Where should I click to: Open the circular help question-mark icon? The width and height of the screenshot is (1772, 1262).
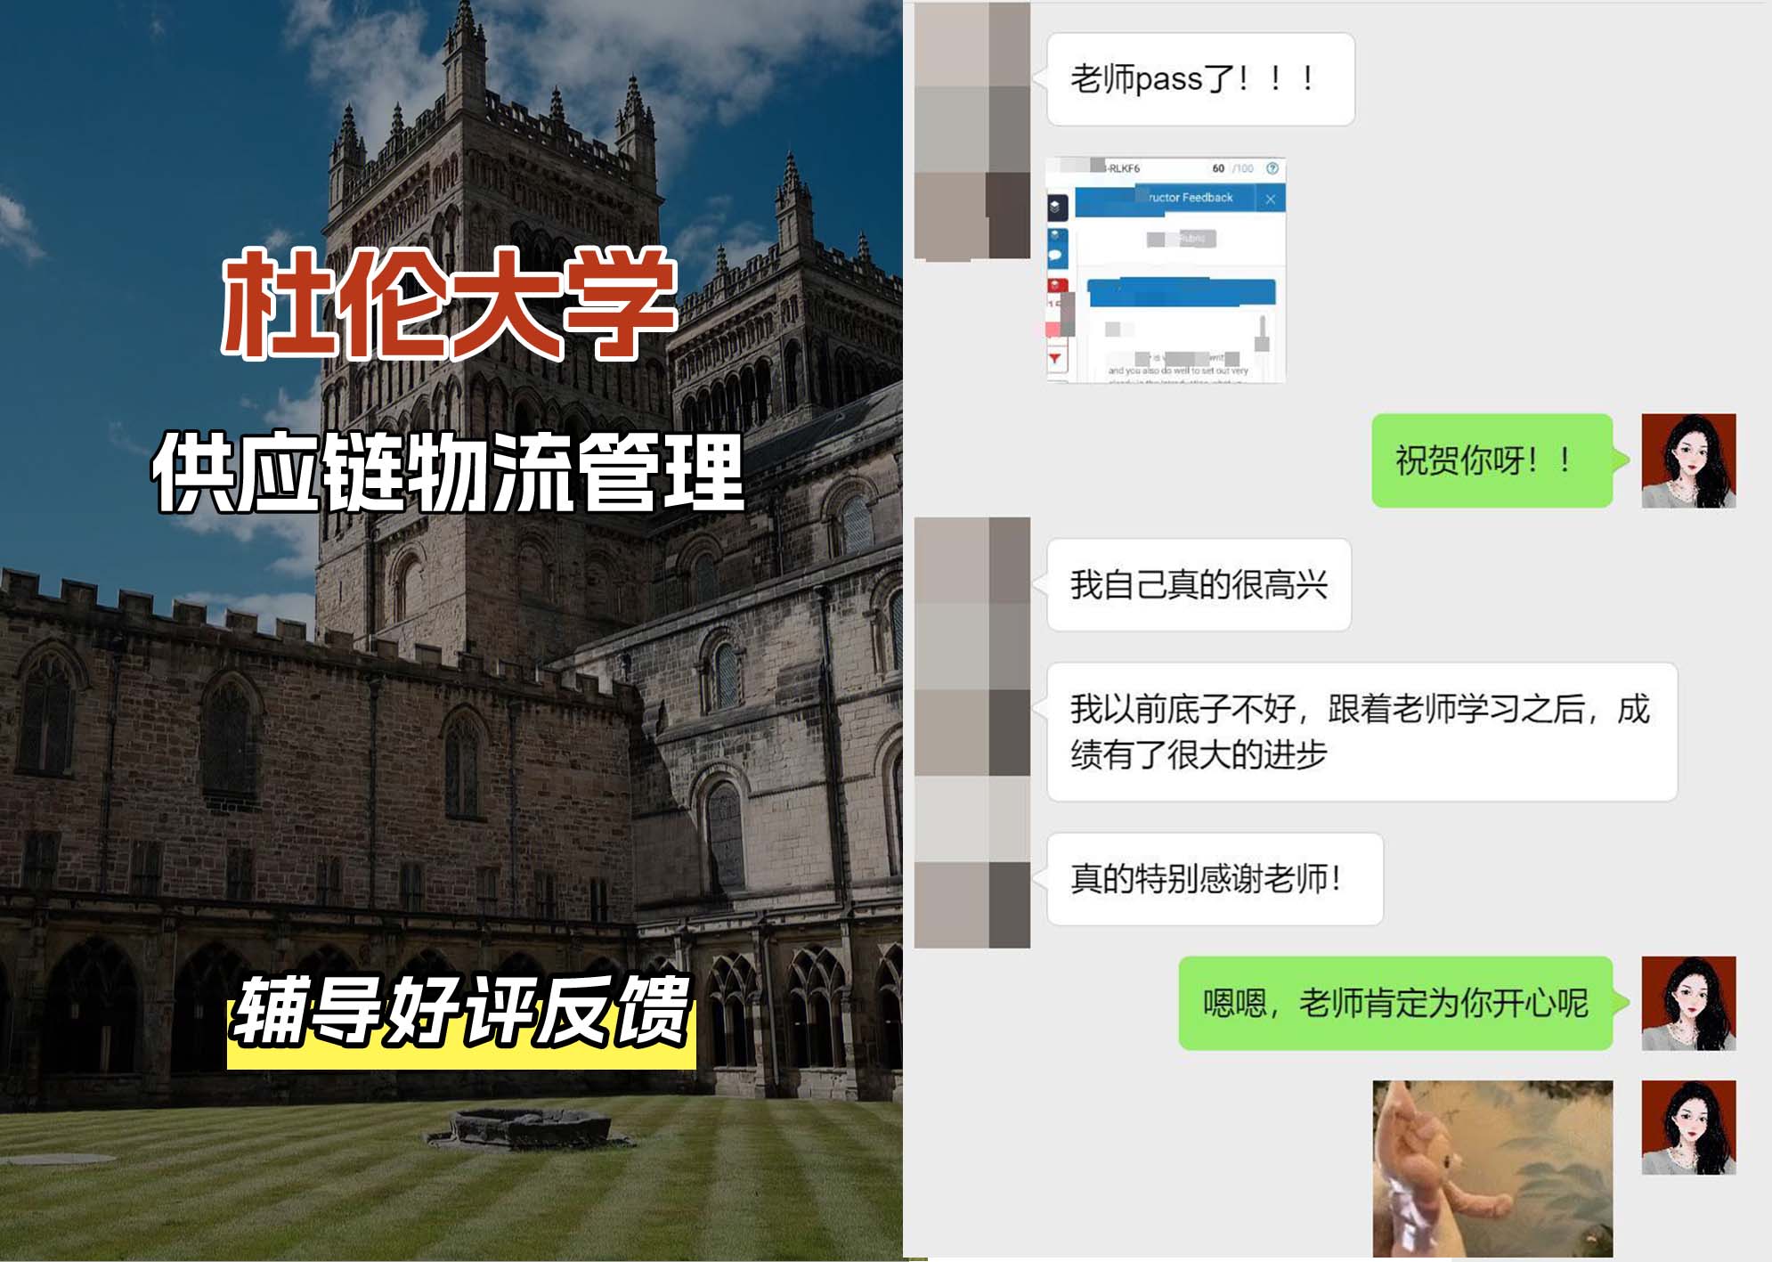coord(1273,167)
